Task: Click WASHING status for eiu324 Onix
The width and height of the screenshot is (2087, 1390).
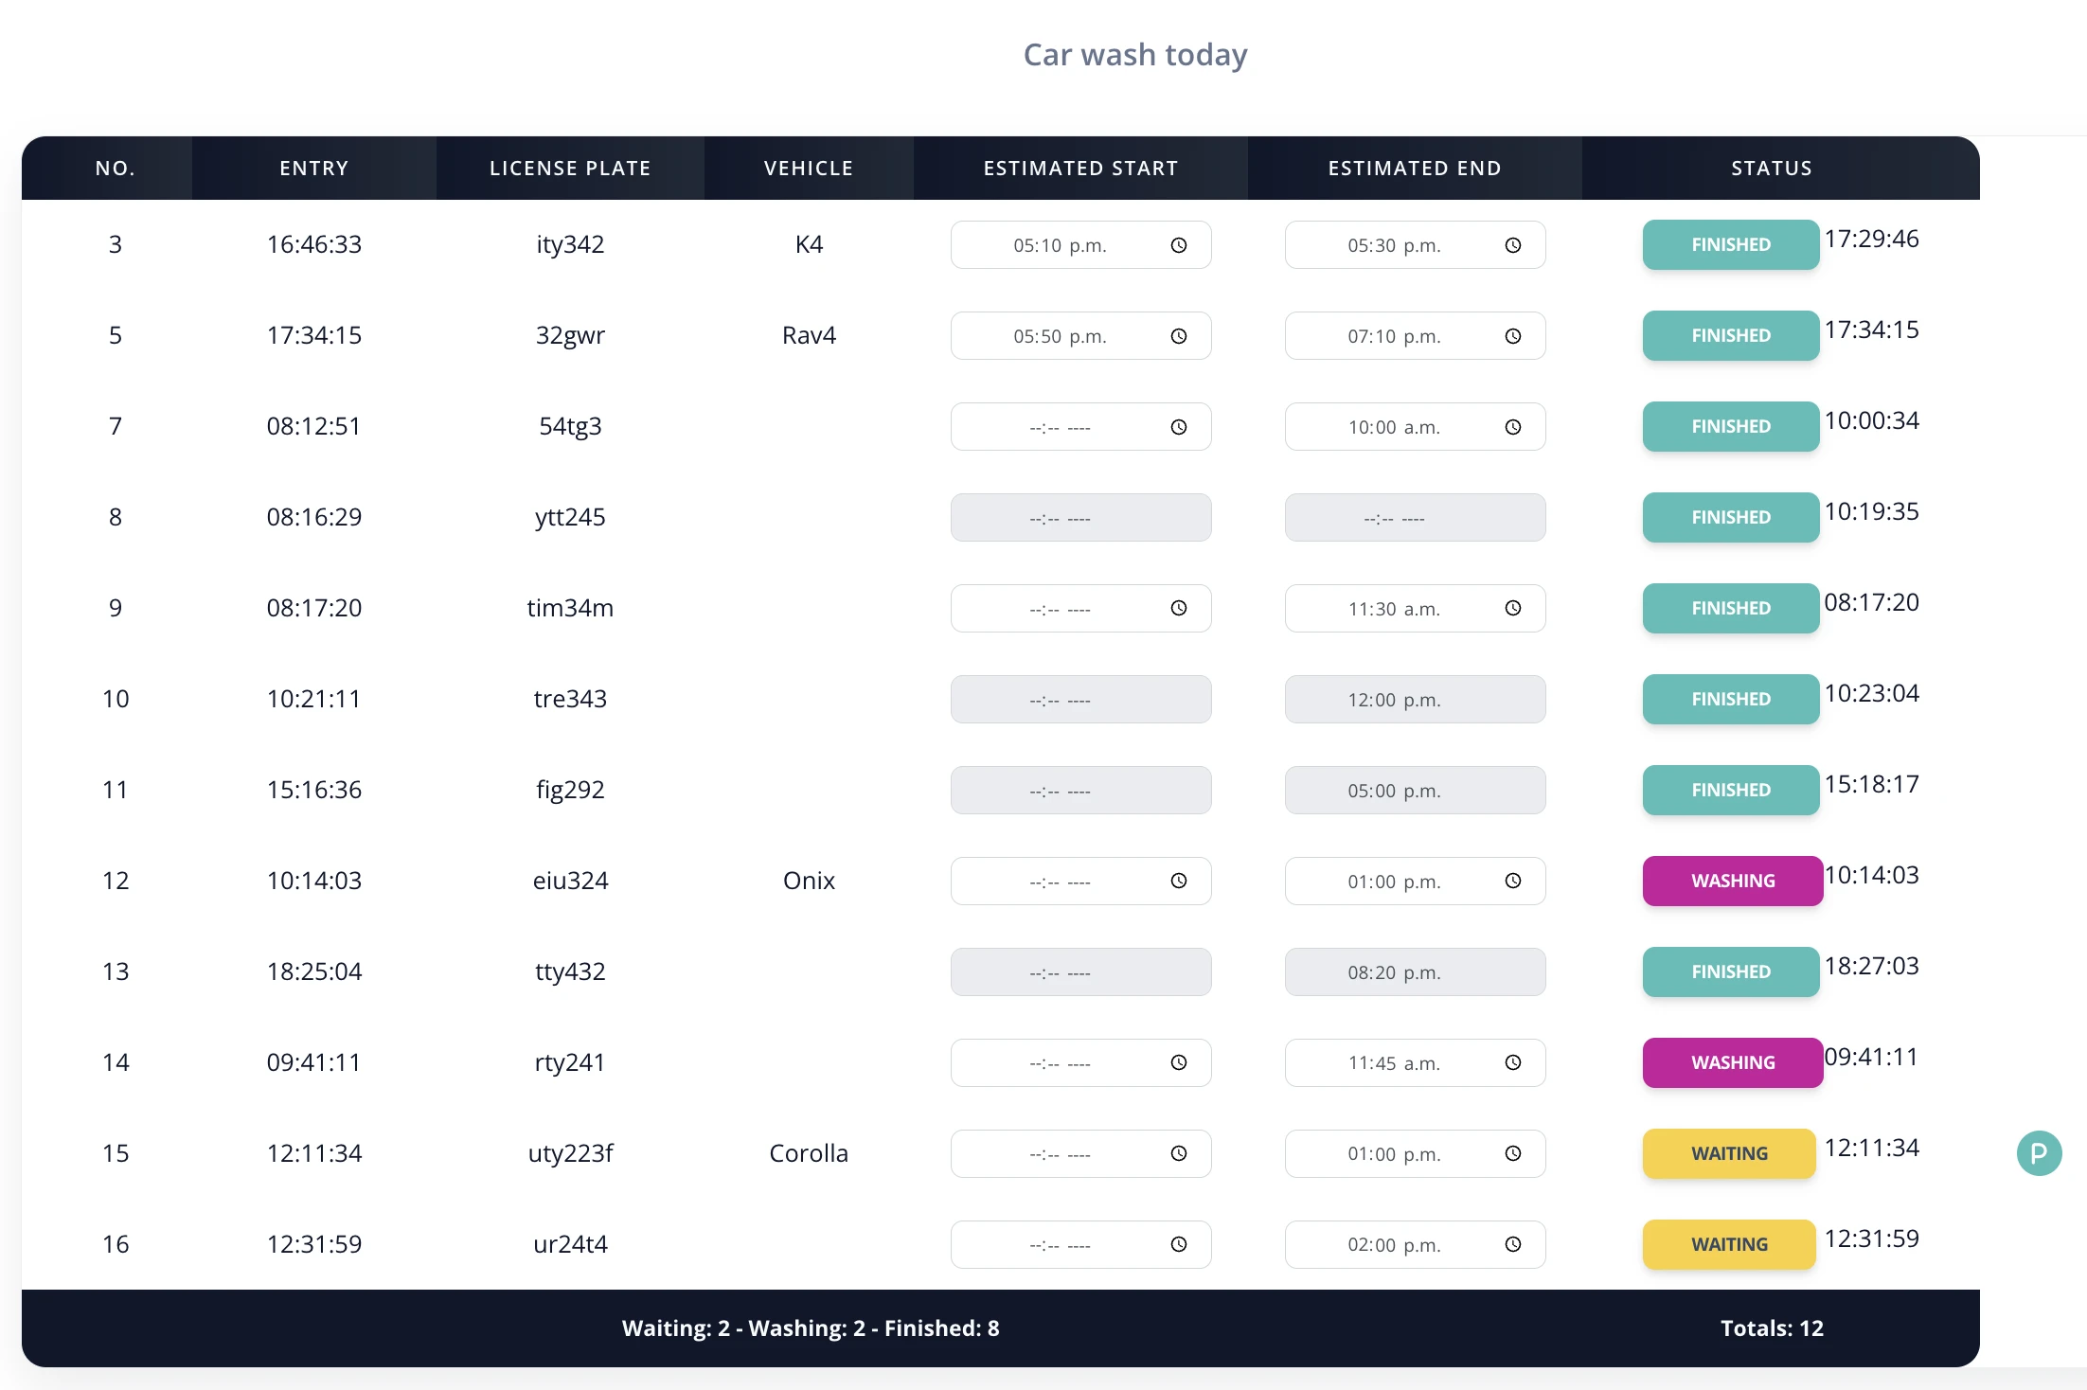Action: 1732,881
